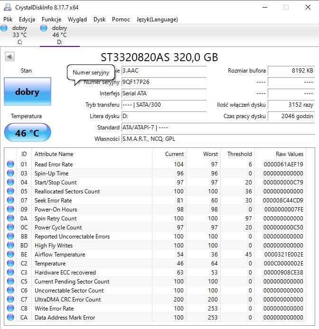Click status orb for High Fly Writes
Image resolution: width=319 pixels, height=329 pixels.
click(x=10, y=245)
